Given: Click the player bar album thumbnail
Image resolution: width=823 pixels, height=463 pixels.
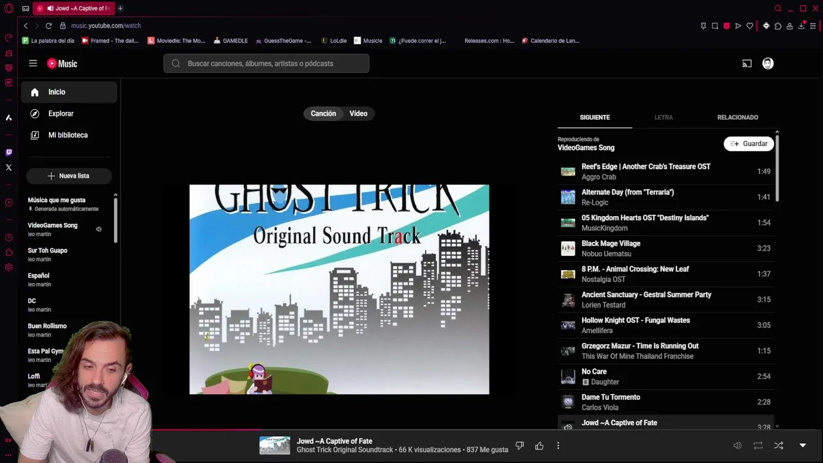Looking at the screenshot, I should pyautogui.click(x=275, y=446).
